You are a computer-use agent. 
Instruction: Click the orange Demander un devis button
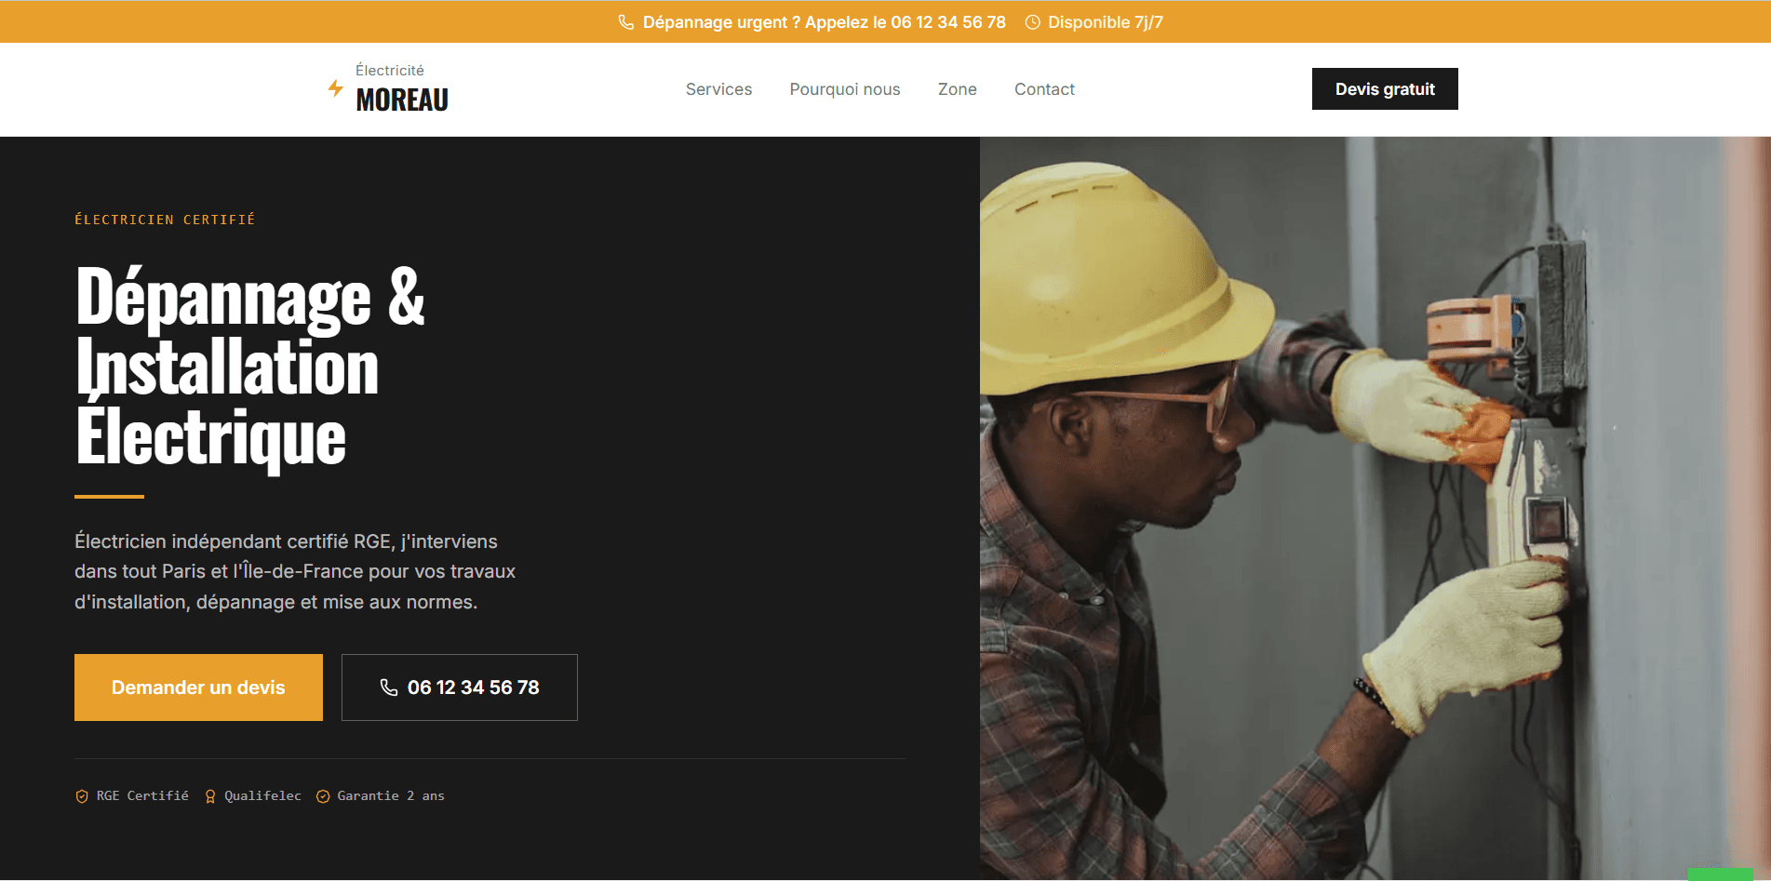tap(198, 687)
